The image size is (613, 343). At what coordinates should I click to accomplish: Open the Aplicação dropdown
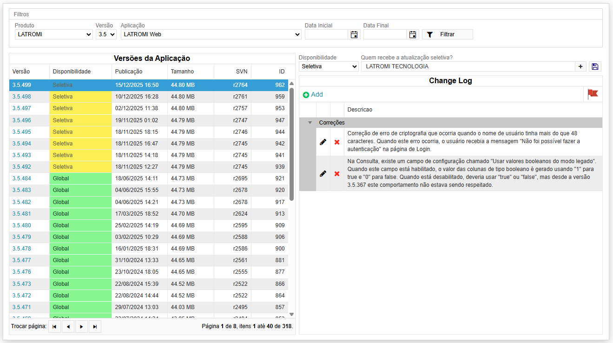click(x=211, y=34)
